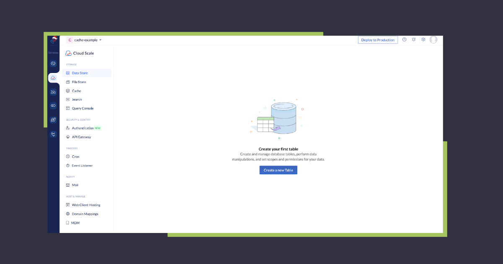
Task: Open the settings gear icon
Action: pyautogui.click(x=423, y=40)
